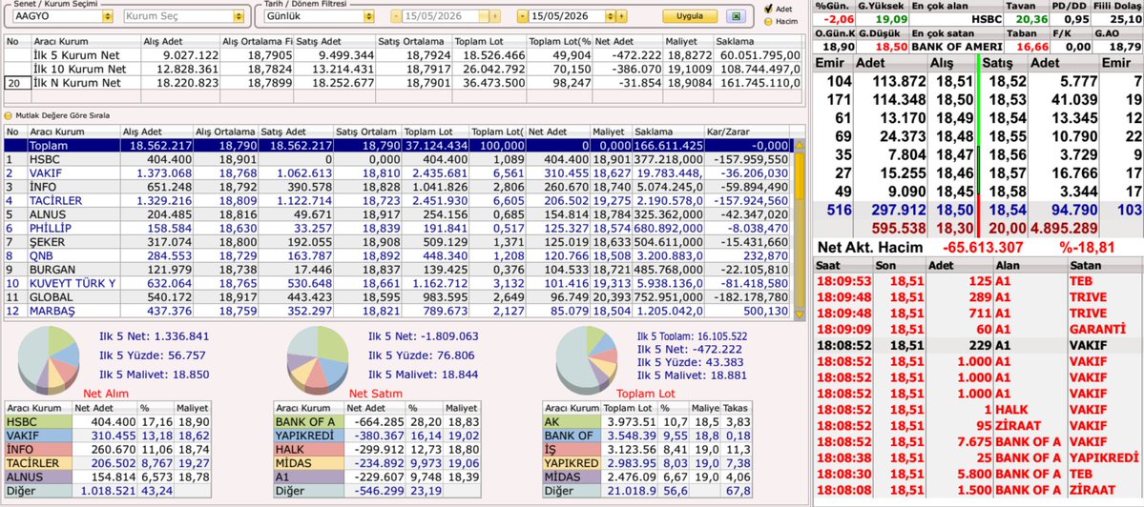Click the 18:08:38 YAPIKREDİ trade row

point(978,457)
